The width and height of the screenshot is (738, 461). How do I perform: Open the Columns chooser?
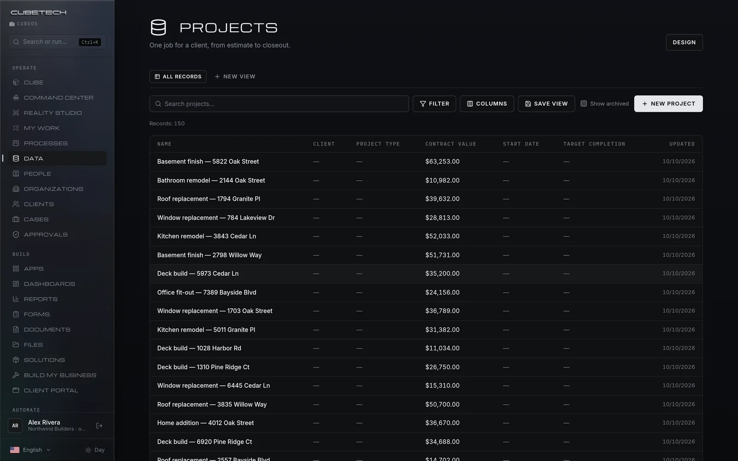coord(487,104)
